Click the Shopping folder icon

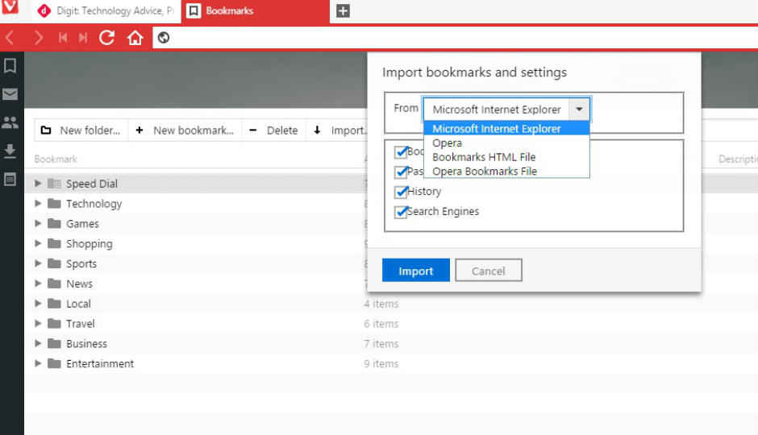click(54, 243)
